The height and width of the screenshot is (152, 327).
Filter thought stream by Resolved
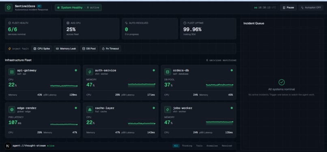coord(227,146)
